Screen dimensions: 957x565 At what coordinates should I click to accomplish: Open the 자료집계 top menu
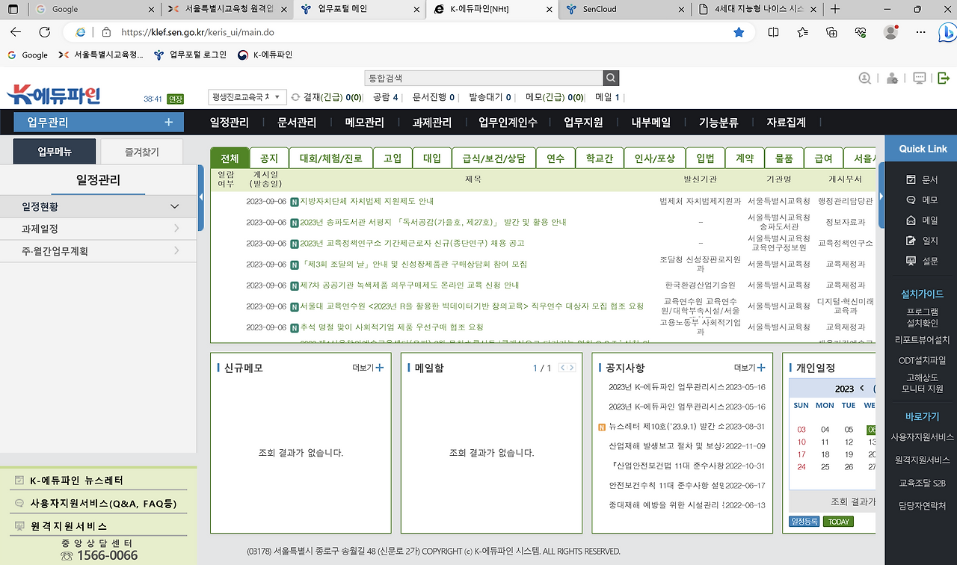coord(787,123)
